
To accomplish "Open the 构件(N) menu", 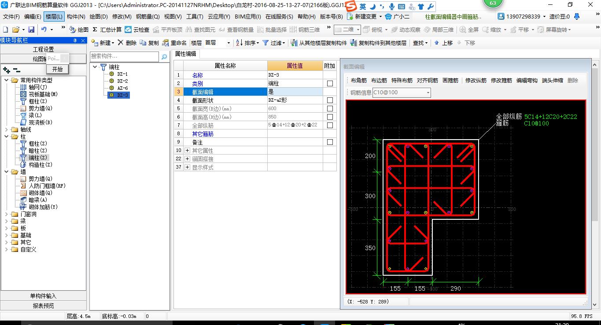I will 76,16.
